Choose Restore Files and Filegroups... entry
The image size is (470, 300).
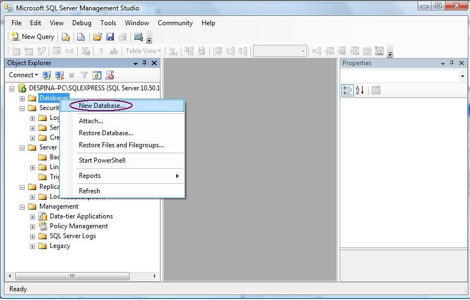[x=123, y=145]
